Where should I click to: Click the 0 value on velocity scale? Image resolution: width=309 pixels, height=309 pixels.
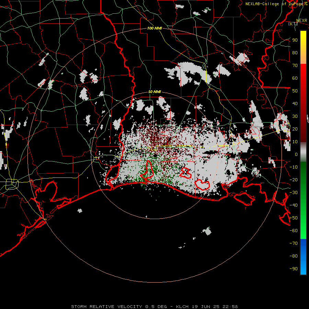(x=296, y=154)
